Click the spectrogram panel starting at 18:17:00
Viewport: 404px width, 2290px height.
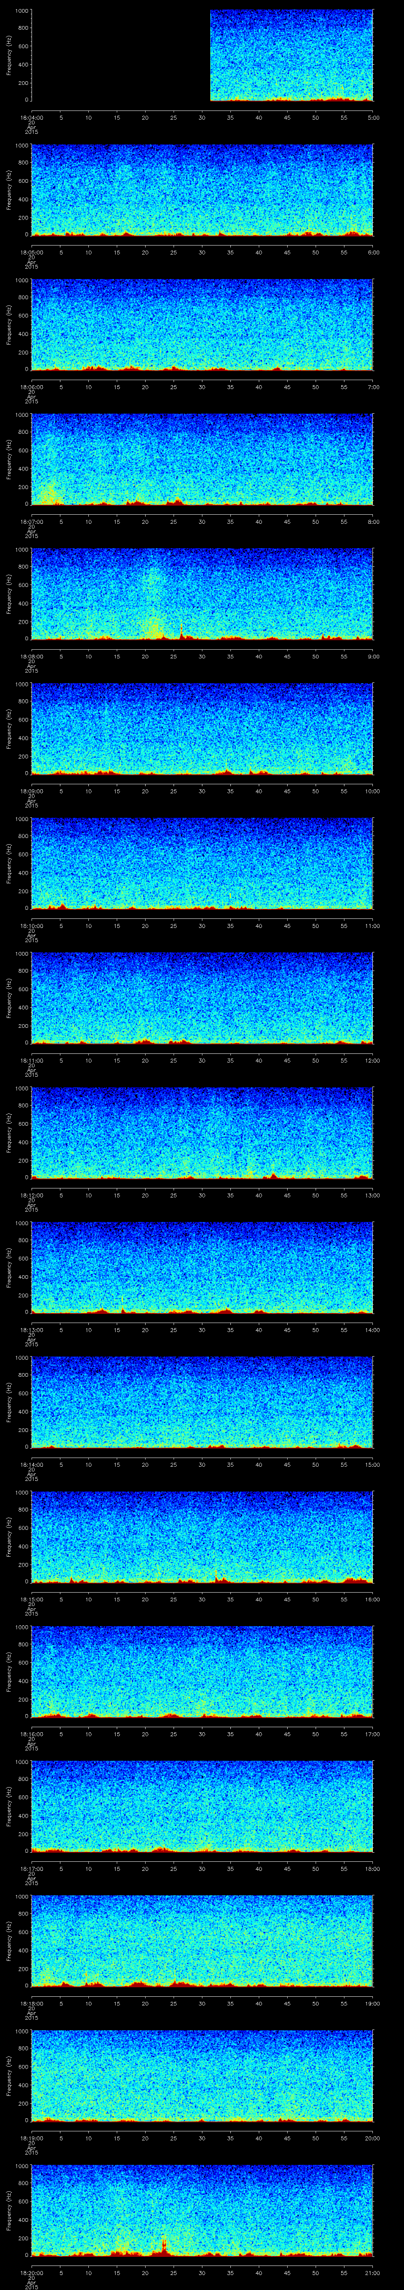point(202,1807)
